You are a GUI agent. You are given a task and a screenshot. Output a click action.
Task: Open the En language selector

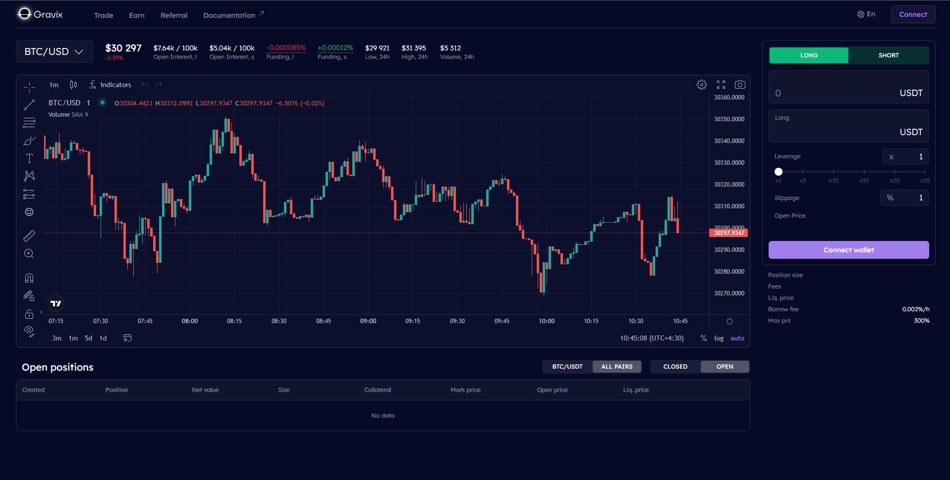[866, 14]
